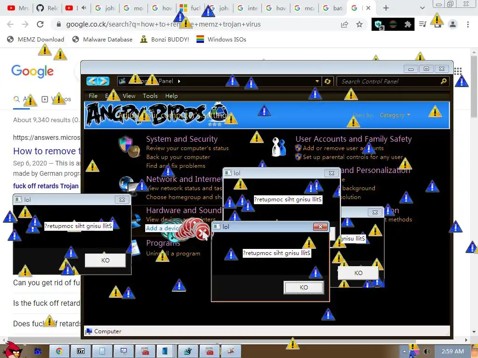Image resolution: width=478 pixels, height=358 pixels.
Task: Open Bonzi BUDDY! bookmark
Action: pos(165,39)
